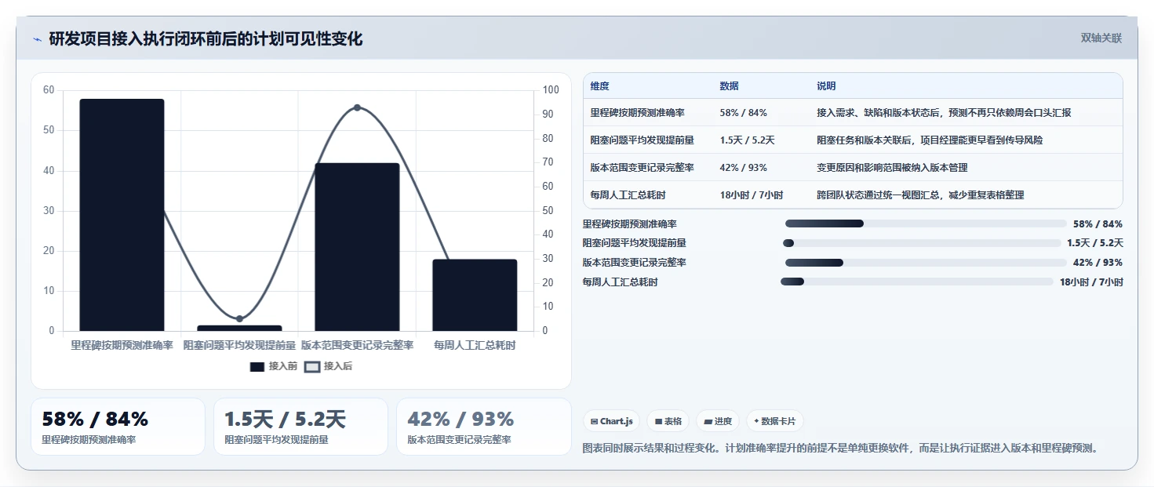
Task: Click the 里程碑按期预测准确率 progress bar
Action: pyautogui.click(x=926, y=224)
